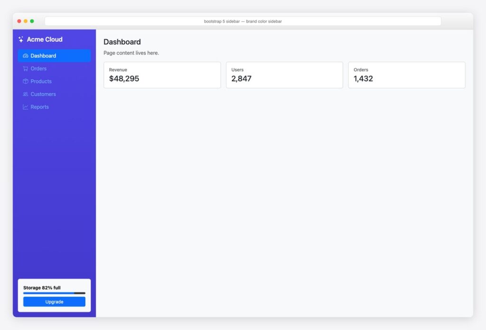Click the storage usage progress bar

54,293
